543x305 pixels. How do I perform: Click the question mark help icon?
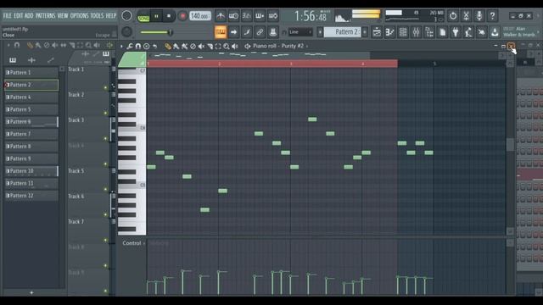coord(492,16)
